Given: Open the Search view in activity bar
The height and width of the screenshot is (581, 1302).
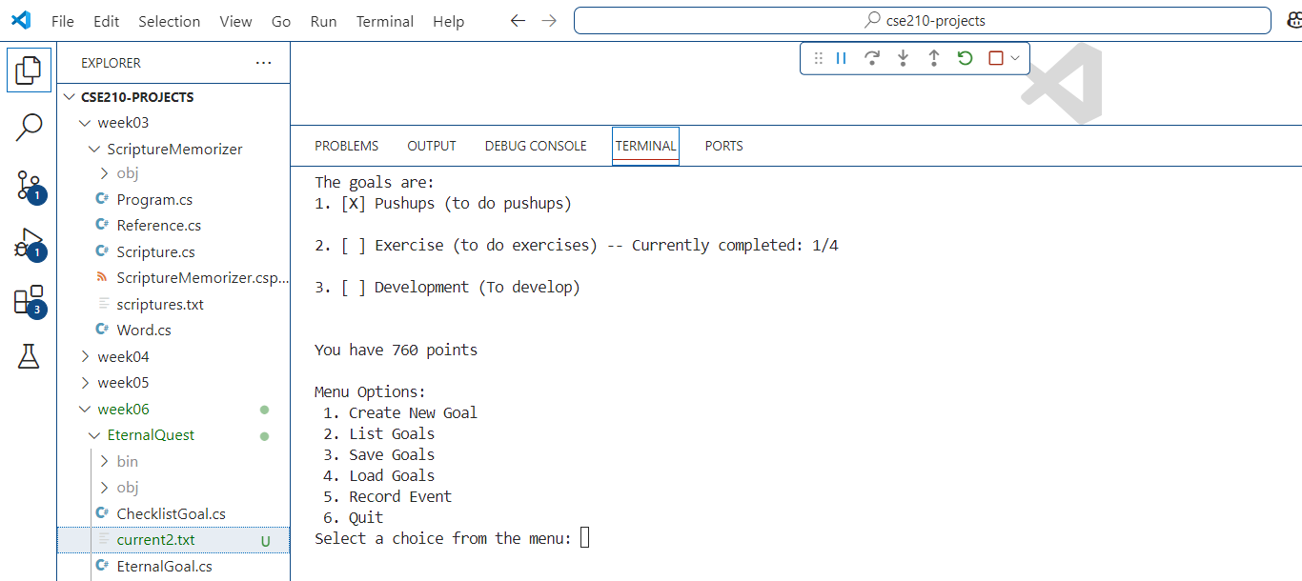Looking at the screenshot, I should (x=29, y=127).
